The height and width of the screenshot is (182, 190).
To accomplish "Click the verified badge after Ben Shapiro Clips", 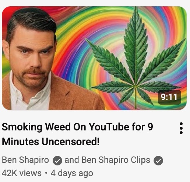I will coord(158,161).
